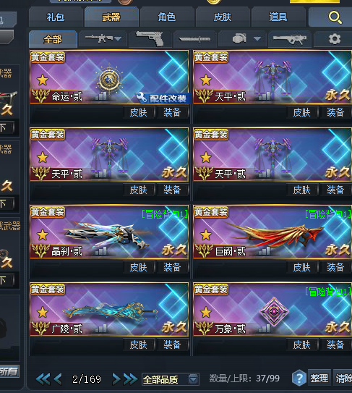
Task: Jump to last page double arrow
Action: pyautogui.click(x=130, y=379)
